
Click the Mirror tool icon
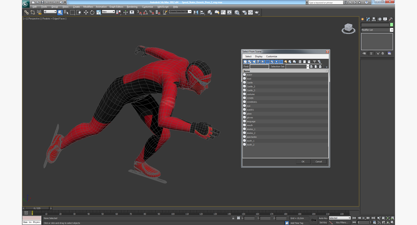196,12
